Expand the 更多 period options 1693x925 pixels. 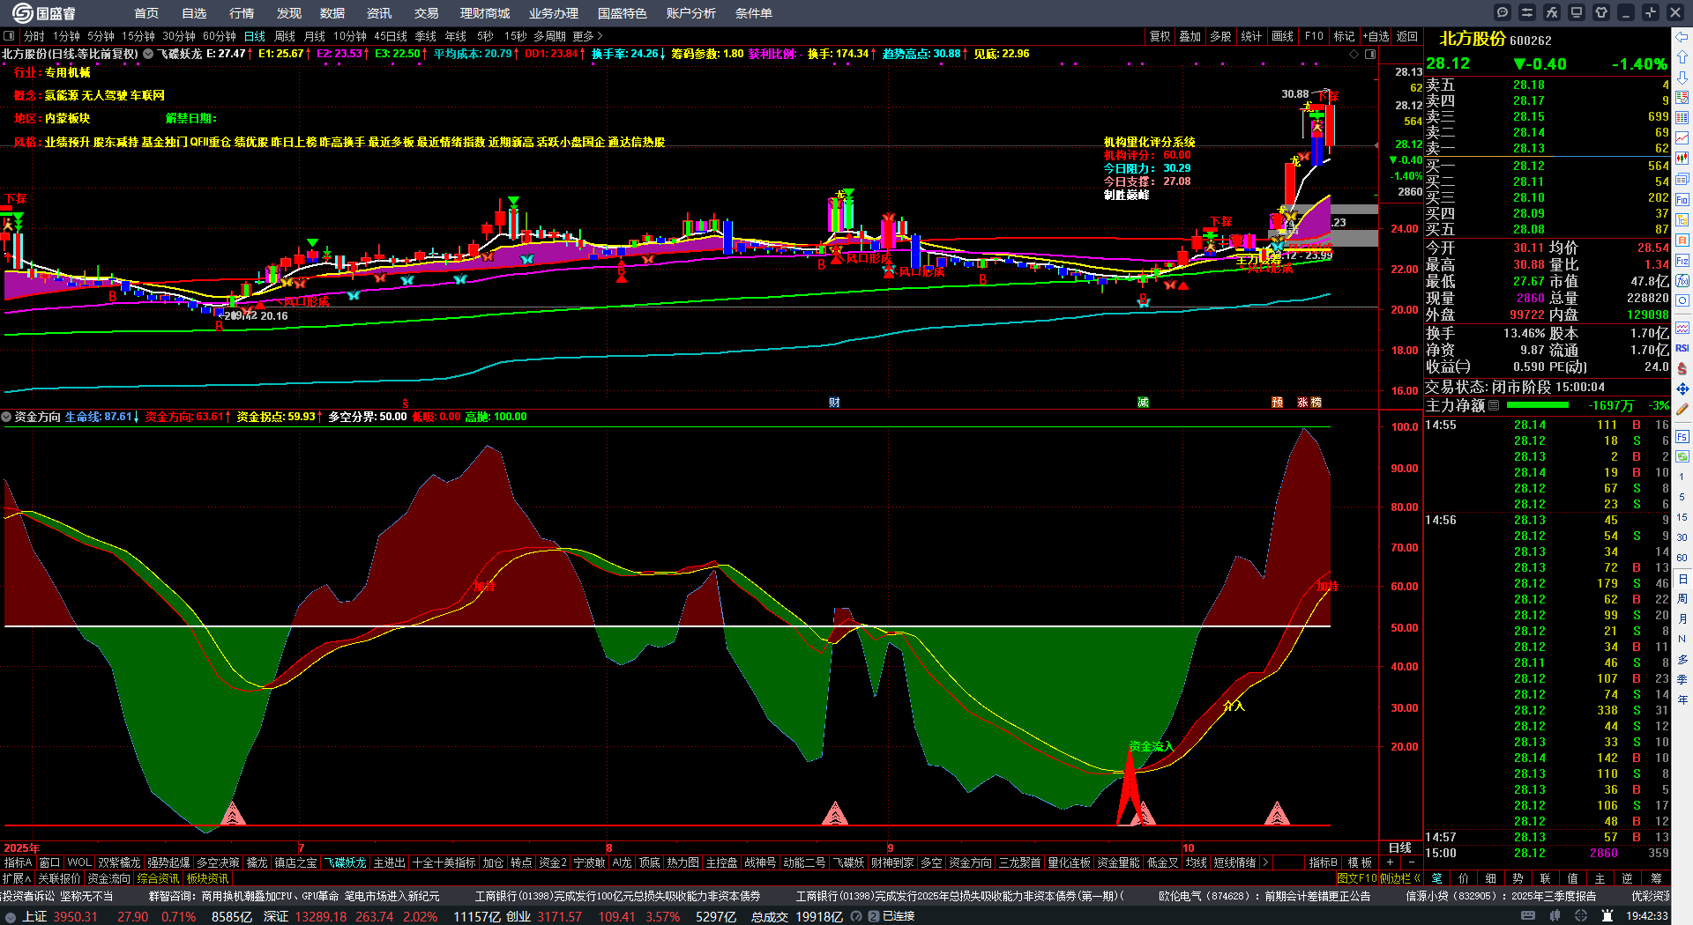click(x=587, y=36)
